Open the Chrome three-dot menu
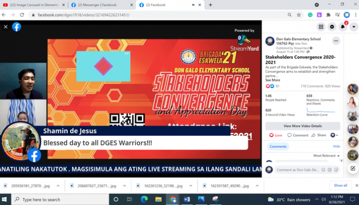This screenshot has height=205, width=359. point(355,15)
